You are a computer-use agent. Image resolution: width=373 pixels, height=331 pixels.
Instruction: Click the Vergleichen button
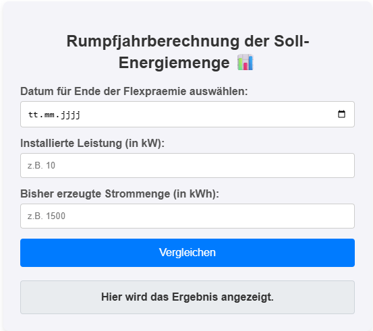point(188,253)
